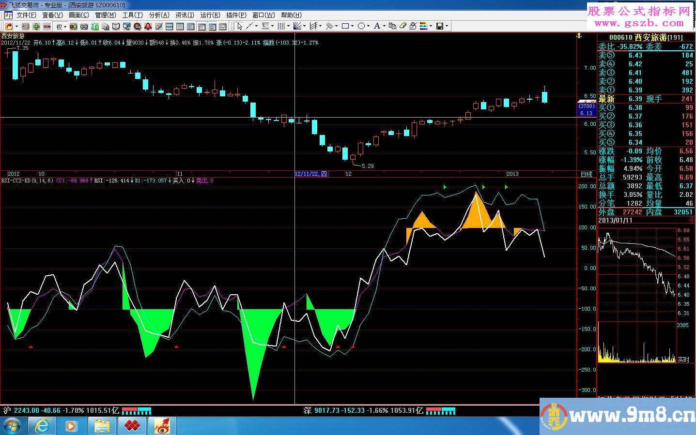Expand the rectangle shape tool dropdown arrow
This screenshot has height=435, width=696.
click(352, 26)
